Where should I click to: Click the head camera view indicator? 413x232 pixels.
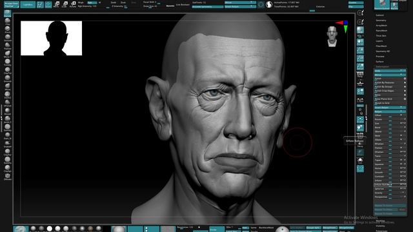coord(332,36)
